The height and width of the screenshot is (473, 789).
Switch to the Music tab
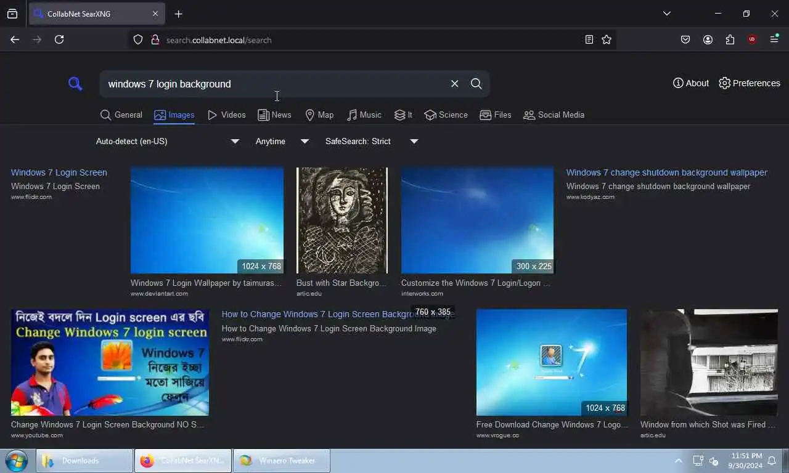tap(364, 115)
